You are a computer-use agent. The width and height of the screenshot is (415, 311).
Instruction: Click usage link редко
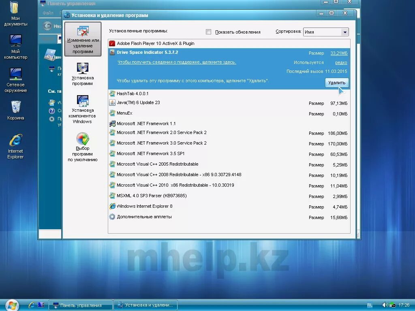[341, 63]
